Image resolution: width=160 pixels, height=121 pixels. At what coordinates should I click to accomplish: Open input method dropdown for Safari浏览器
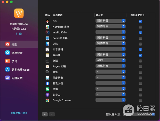coord(110,38)
